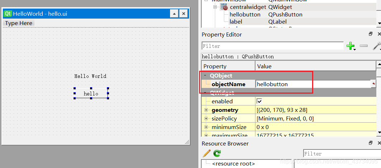Click the pencil edit resources icon
Viewport: 381px width, 168px height.
click(207, 153)
